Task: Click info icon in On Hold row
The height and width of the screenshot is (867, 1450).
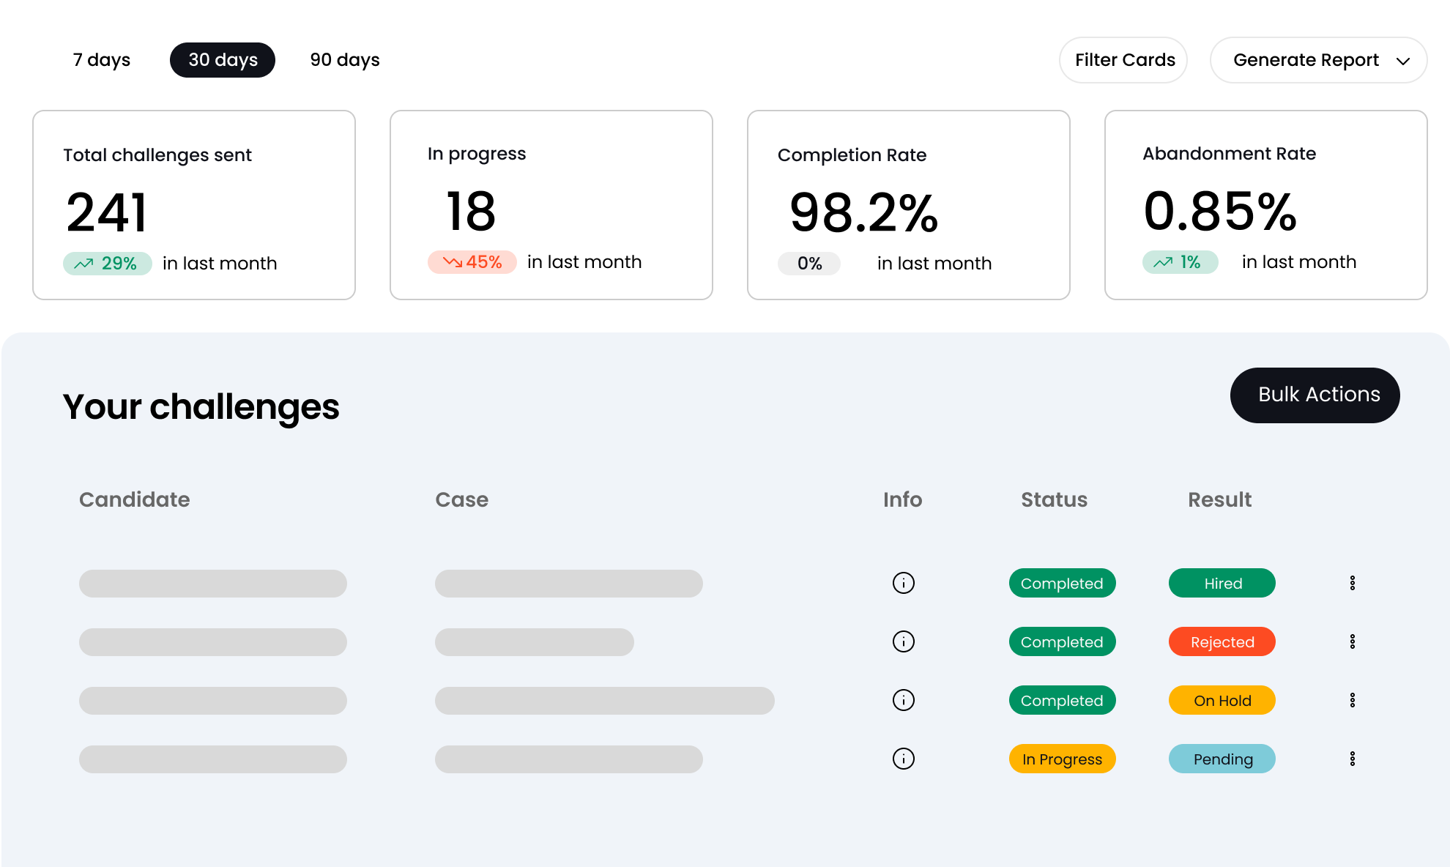Action: (903, 700)
